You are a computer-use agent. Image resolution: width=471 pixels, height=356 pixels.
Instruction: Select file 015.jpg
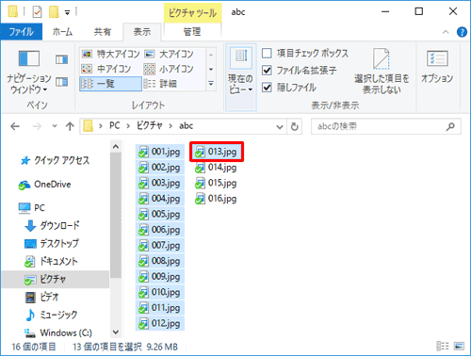216,183
